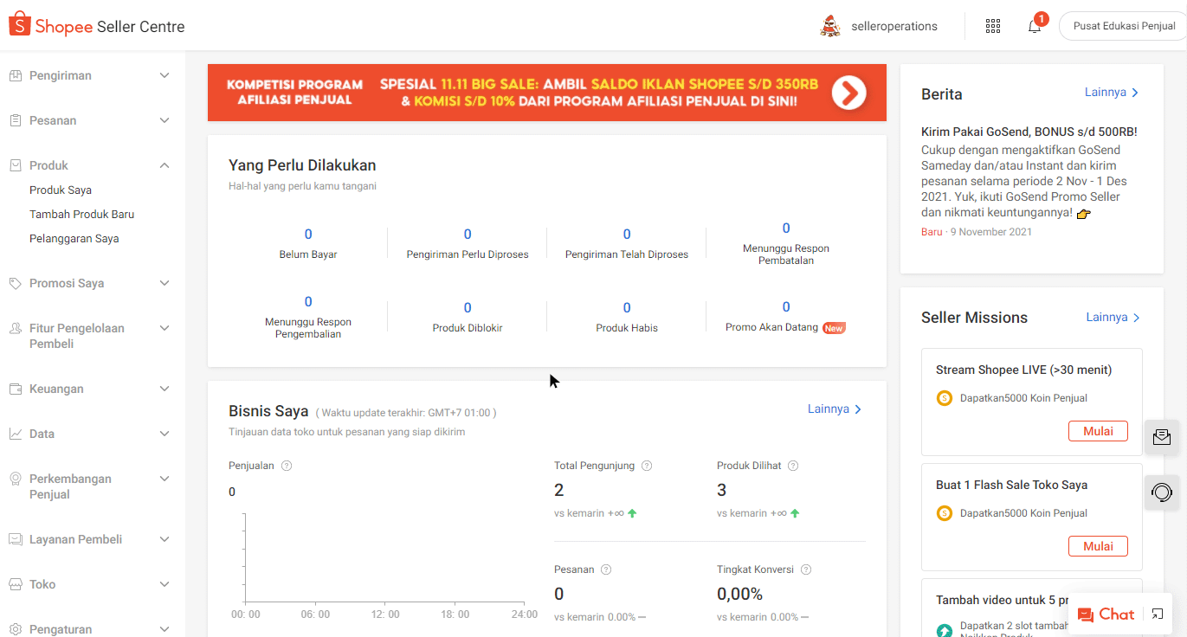Expand the Pengaturan menu chevron
1187x637 pixels.
[x=165, y=629]
